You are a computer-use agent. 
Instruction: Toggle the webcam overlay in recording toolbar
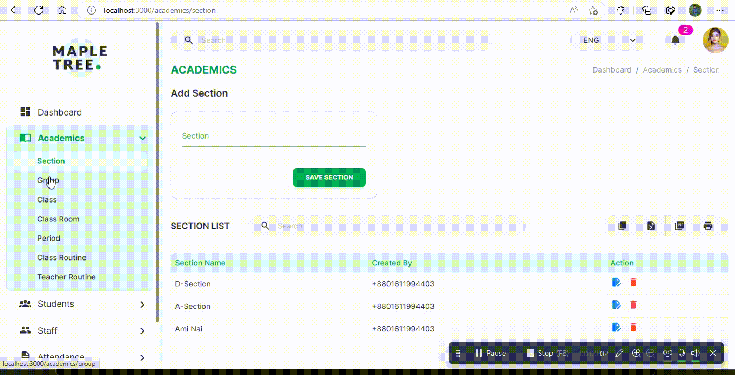667,353
